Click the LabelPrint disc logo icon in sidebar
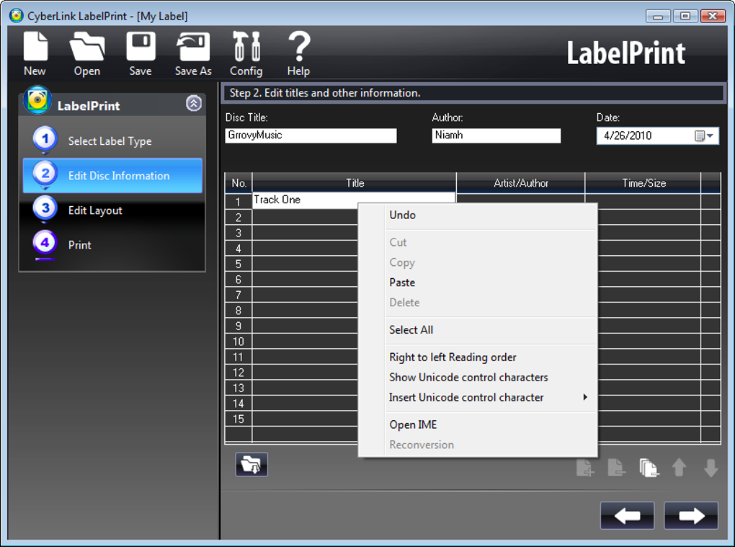 [x=37, y=100]
